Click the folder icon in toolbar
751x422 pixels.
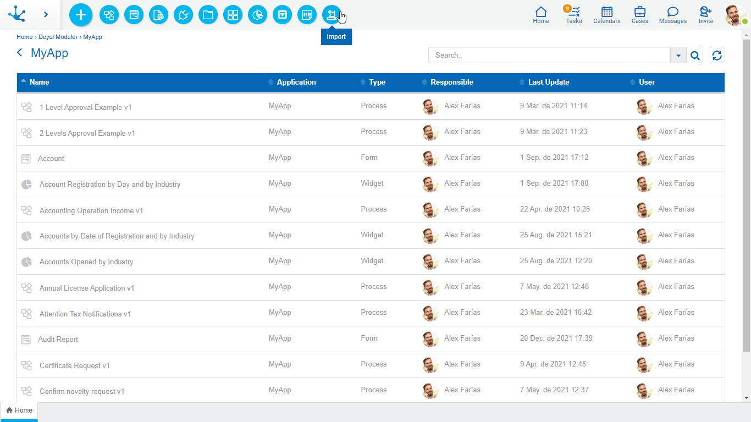(x=208, y=15)
